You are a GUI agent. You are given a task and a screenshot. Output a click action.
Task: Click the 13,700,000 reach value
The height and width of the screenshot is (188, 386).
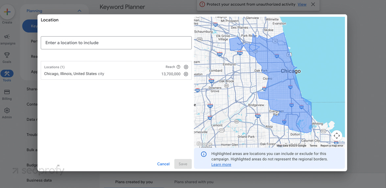point(171,74)
